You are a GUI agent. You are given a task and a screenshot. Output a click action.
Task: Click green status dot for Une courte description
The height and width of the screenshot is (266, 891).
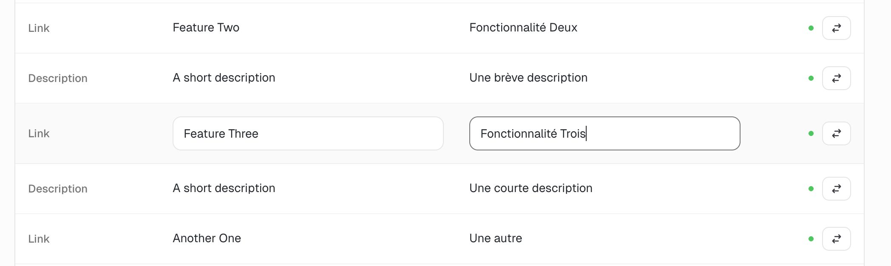(811, 189)
